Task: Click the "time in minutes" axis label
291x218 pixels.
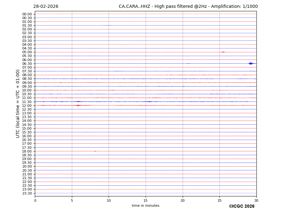Action: point(145,206)
